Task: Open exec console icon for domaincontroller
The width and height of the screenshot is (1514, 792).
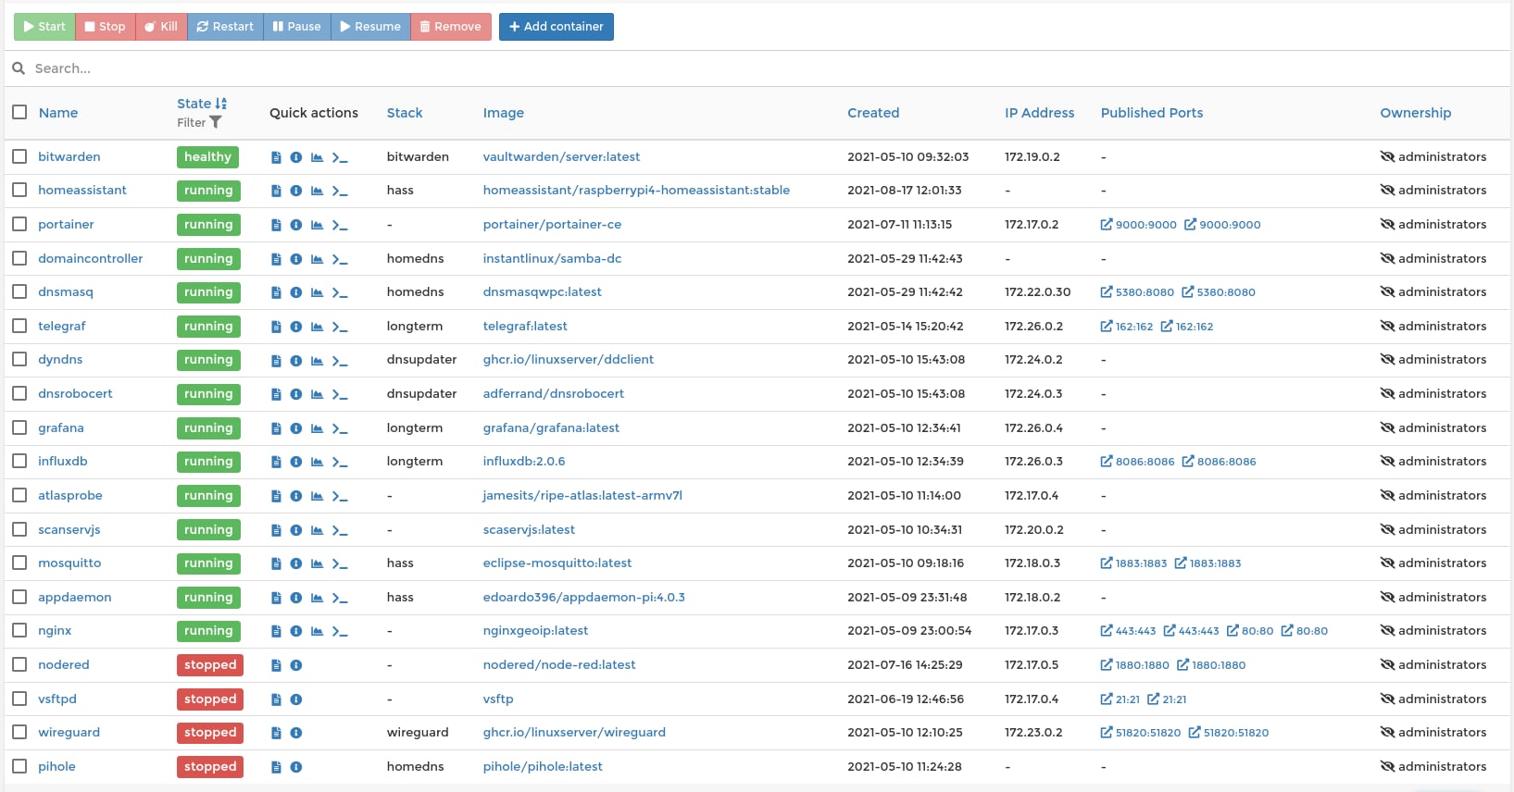Action: (340, 259)
